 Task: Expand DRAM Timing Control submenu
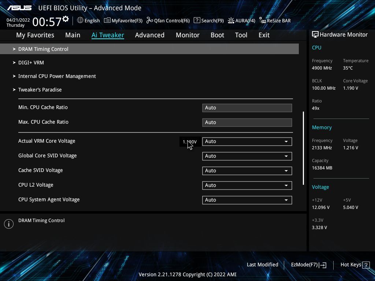click(x=149, y=49)
